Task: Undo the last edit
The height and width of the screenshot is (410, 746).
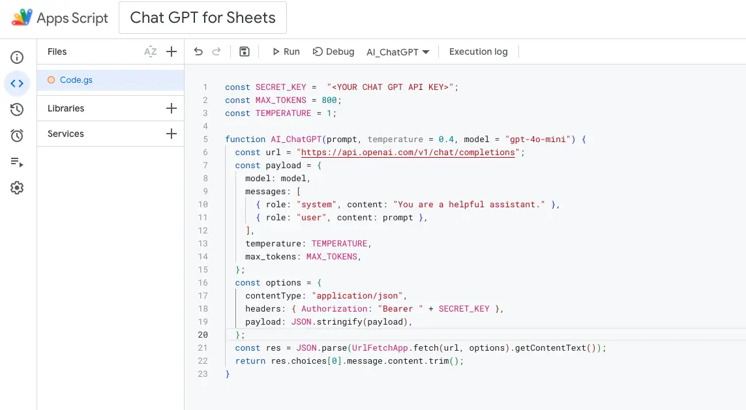Action: pos(198,51)
